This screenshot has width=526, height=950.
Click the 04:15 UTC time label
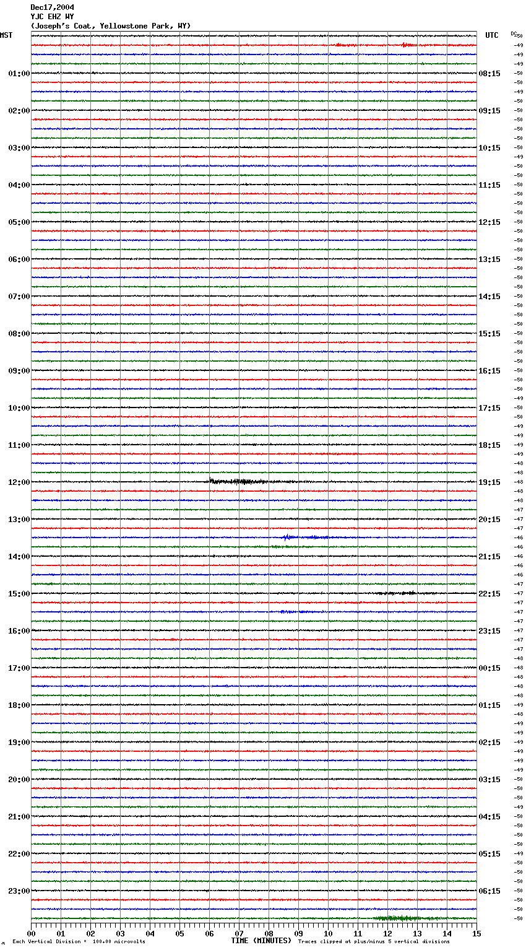[x=489, y=817]
